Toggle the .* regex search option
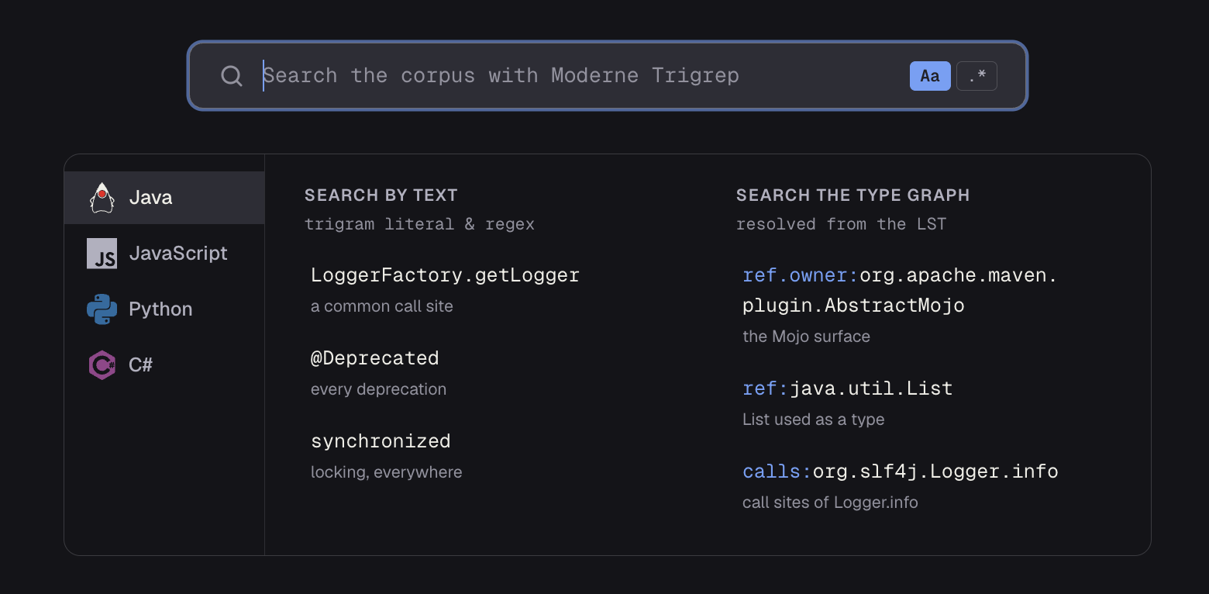This screenshot has height=594, width=1209. (x=976, y=76)
